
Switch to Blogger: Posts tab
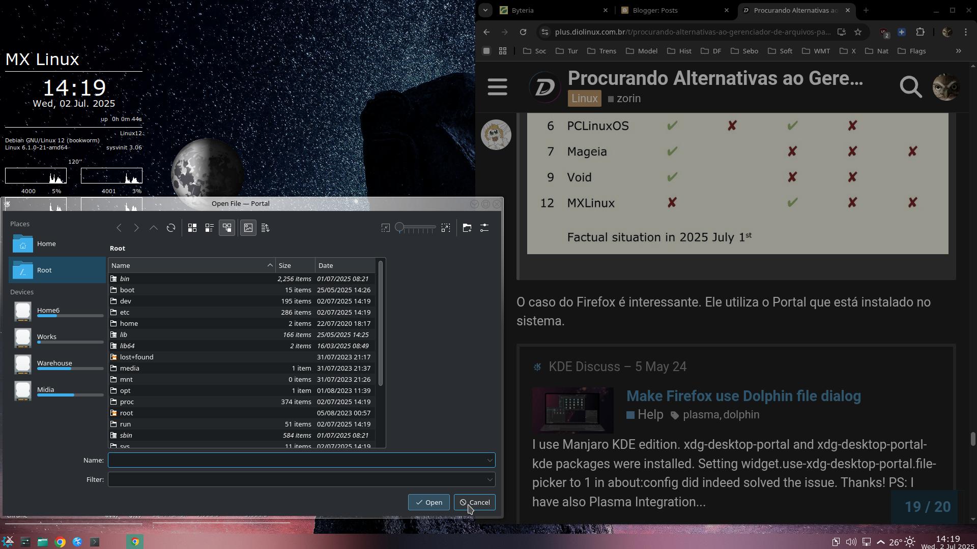[x=674, y=10]
